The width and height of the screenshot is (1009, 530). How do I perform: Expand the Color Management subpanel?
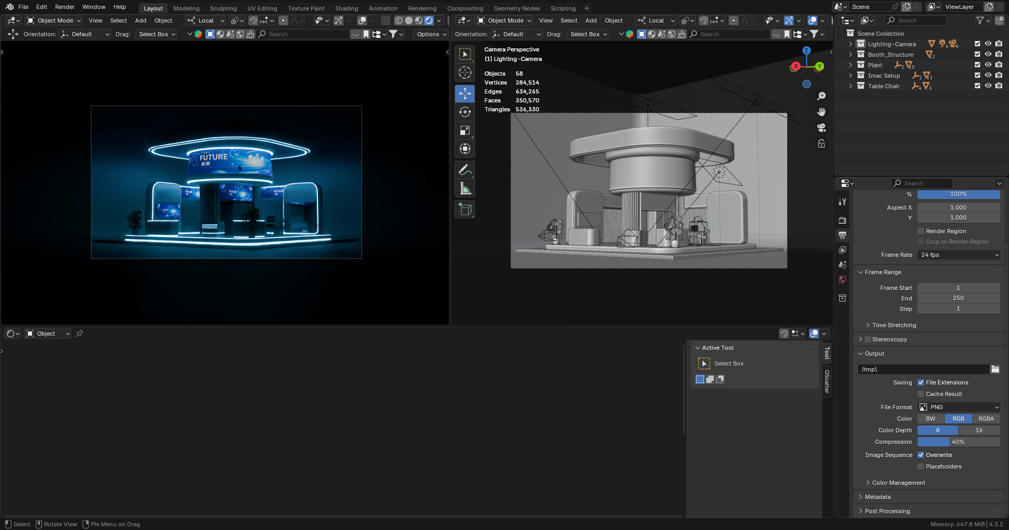point(898,483)
